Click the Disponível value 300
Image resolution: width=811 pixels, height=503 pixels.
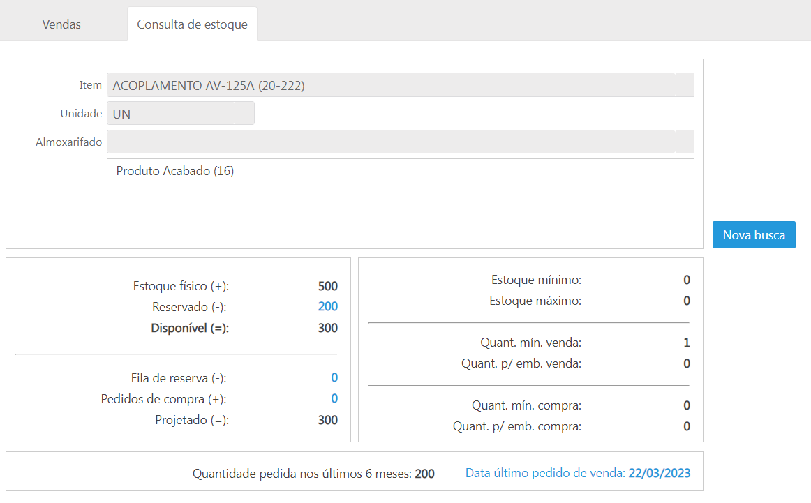(x=327, y=328)
